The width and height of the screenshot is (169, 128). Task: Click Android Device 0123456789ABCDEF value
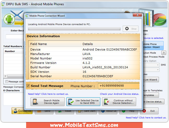pos(110,49)
